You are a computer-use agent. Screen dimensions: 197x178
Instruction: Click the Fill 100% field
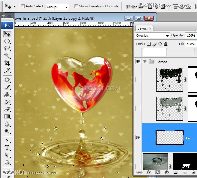coord(191,44)
